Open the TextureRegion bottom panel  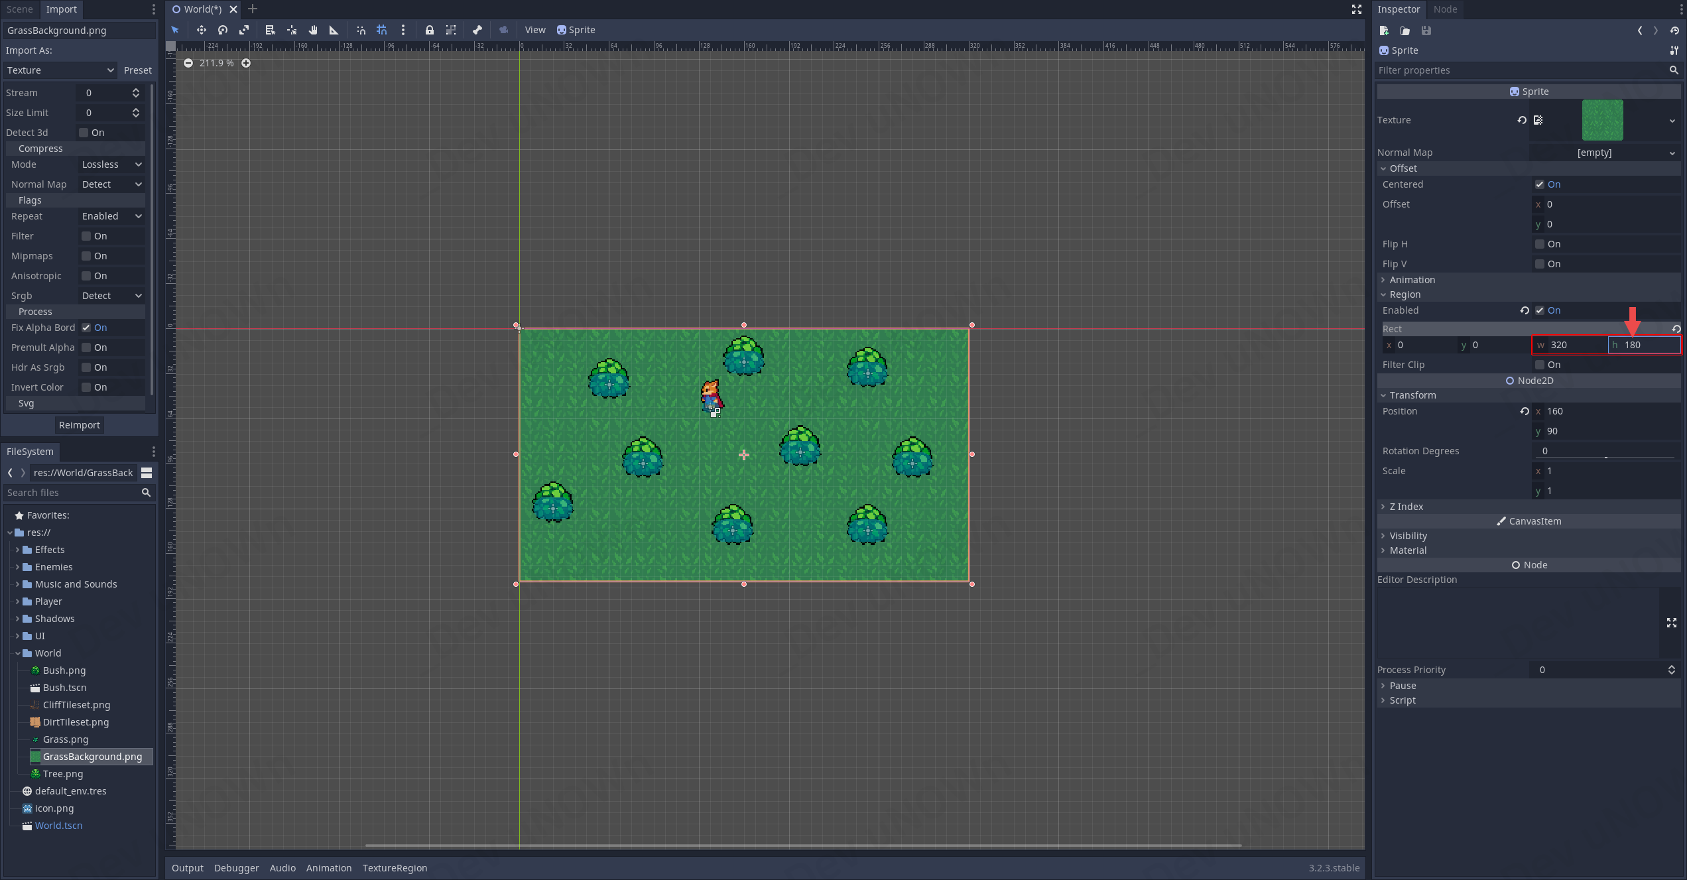pyautogui.click(x=395, y=868)
